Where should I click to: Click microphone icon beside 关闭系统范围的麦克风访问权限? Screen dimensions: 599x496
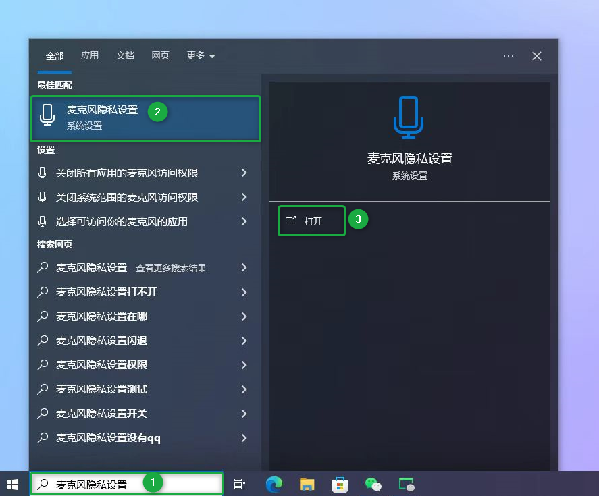click(43, 198)
